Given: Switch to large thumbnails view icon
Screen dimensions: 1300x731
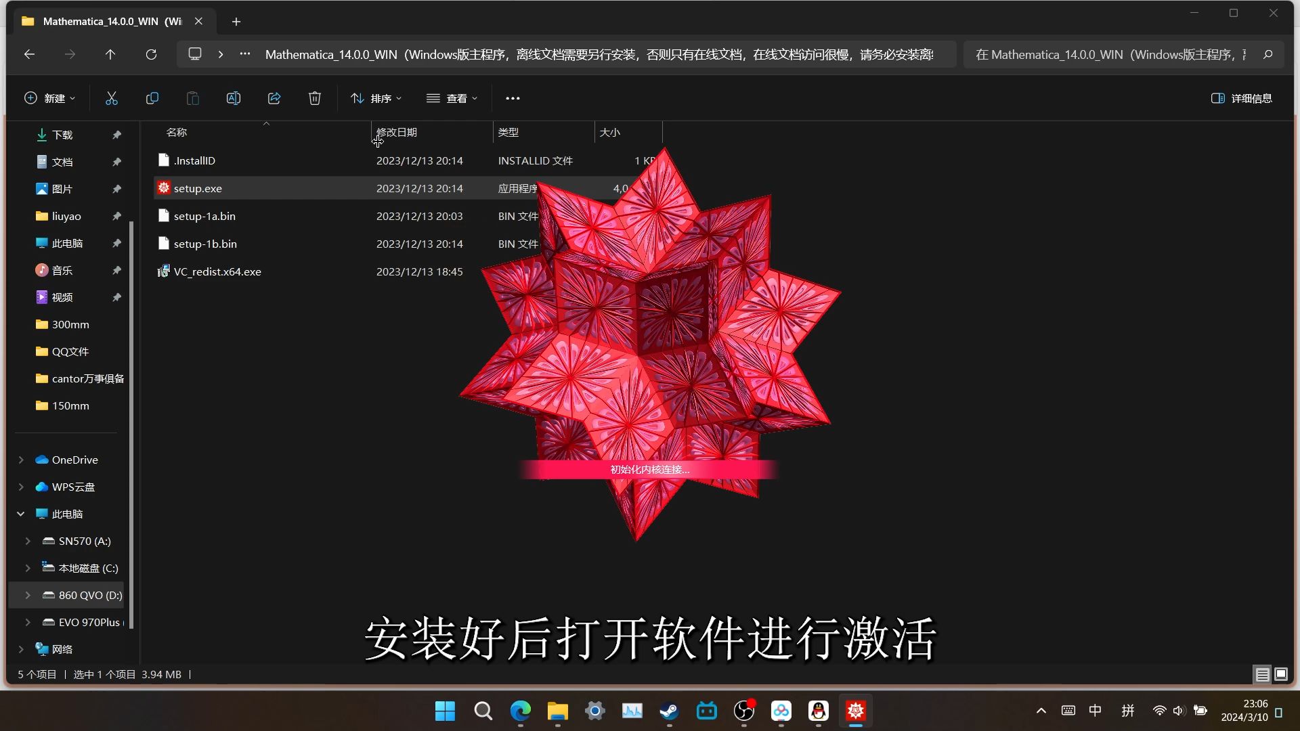Looking at the screenshot, I should click(1280, 674).
